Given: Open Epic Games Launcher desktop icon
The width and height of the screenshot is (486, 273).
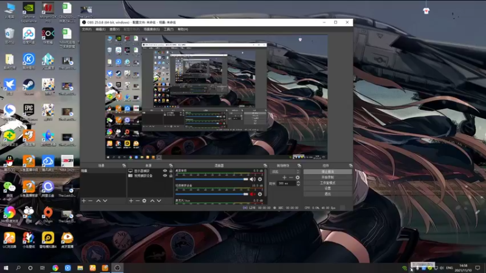Looking at the screenshot, I should pyautogui.click(x=29, y=112).
